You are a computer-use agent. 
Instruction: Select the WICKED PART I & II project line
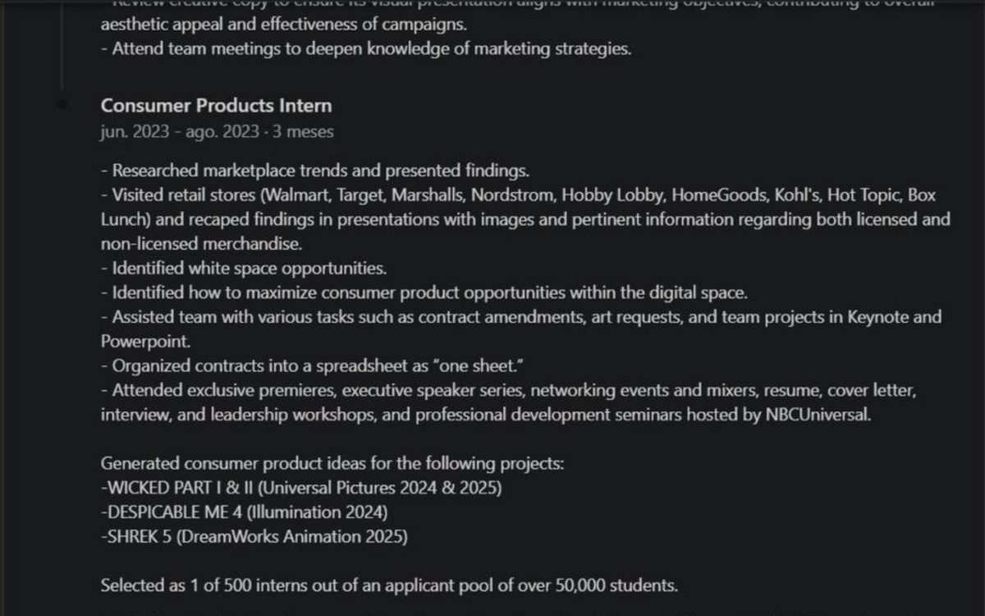(x=301, y=488)
